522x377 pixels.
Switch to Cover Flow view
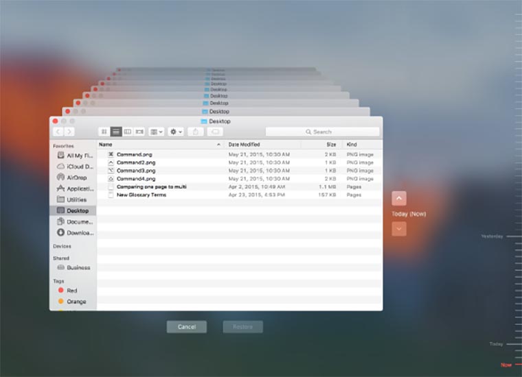click(x=139, y=132)
